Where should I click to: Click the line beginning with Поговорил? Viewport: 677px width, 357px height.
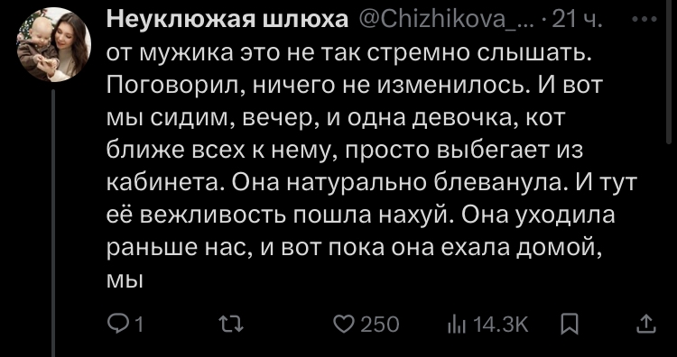click(x=354, y=87)
